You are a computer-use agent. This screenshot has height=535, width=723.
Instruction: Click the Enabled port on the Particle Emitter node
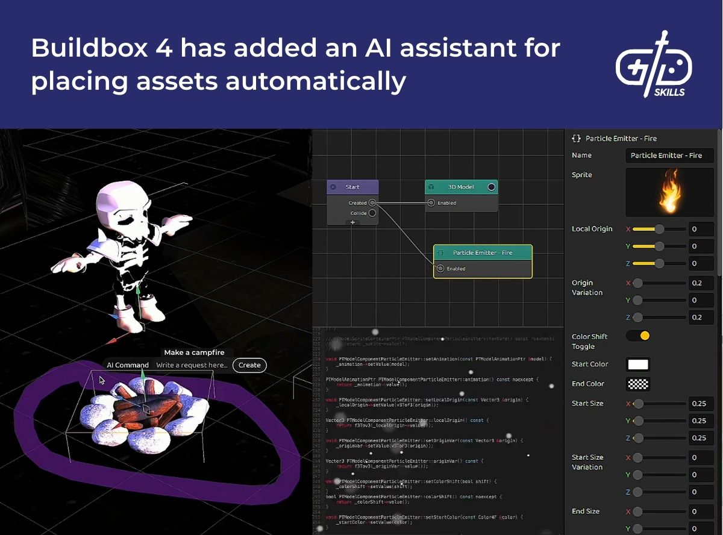(440, 268)
